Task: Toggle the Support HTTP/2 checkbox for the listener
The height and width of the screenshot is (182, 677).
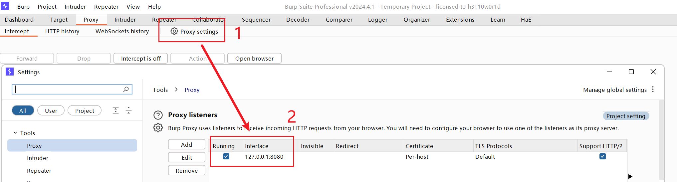Action: coord(602,156)
